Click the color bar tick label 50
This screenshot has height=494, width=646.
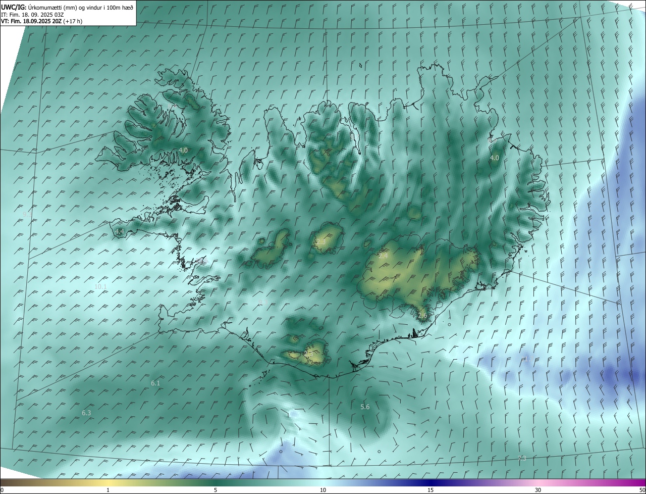pos(642,490)
